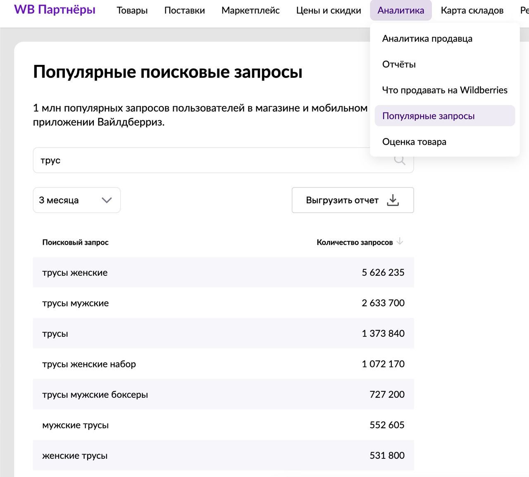Open the Поставки menu
This screenshot has width=529, height=477.
tap(184, 10)
